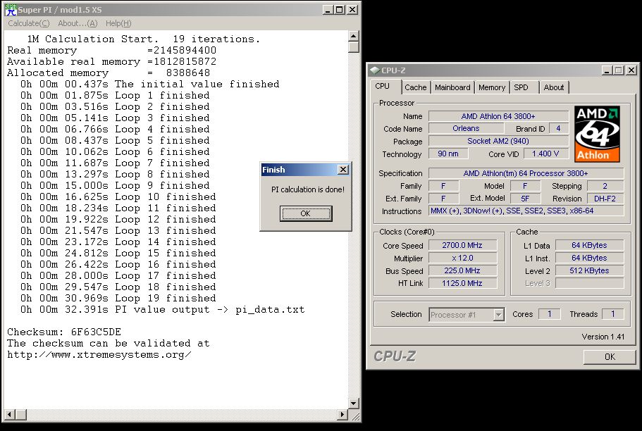The height and width of the screenshot is (431, 642).
Task: Click the 'Checksum: 6F63C5DE' line
Action: tap(64, 332)
